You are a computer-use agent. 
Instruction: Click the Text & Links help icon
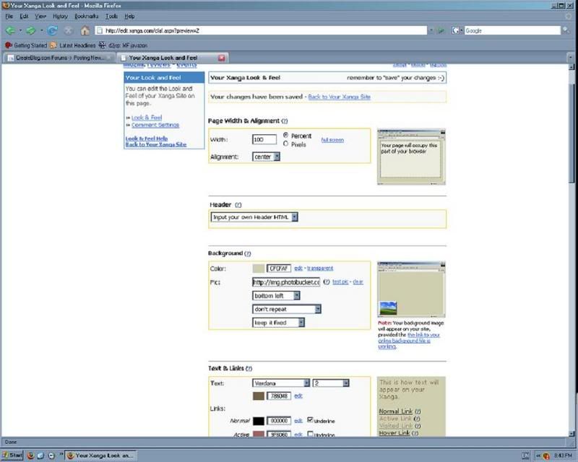tap(249, 368)
